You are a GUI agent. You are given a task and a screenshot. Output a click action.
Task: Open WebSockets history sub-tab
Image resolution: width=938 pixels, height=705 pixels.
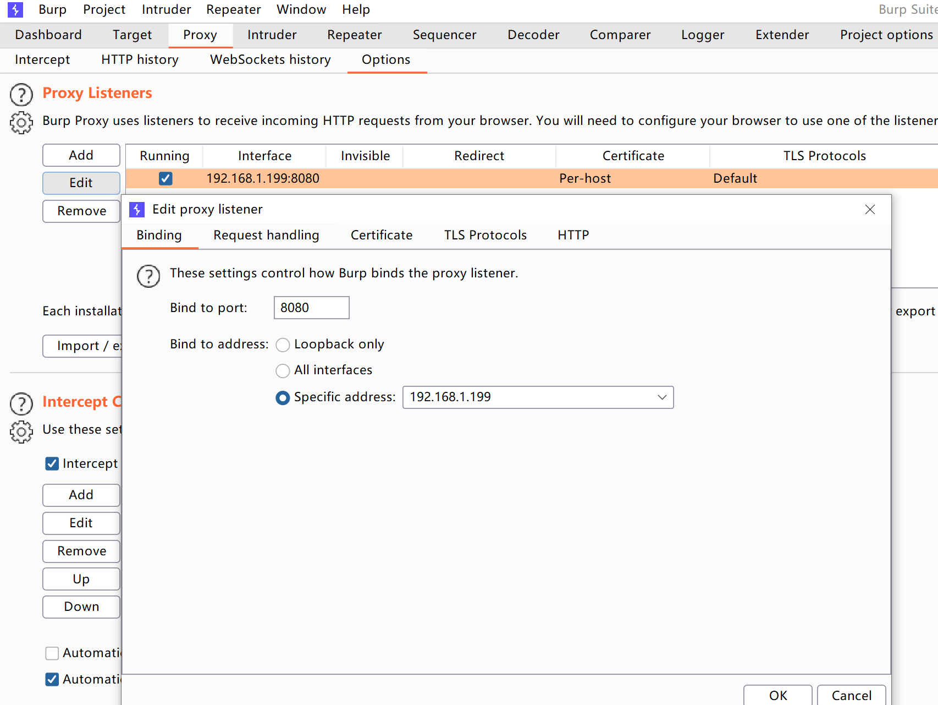[x=270, y=59]
